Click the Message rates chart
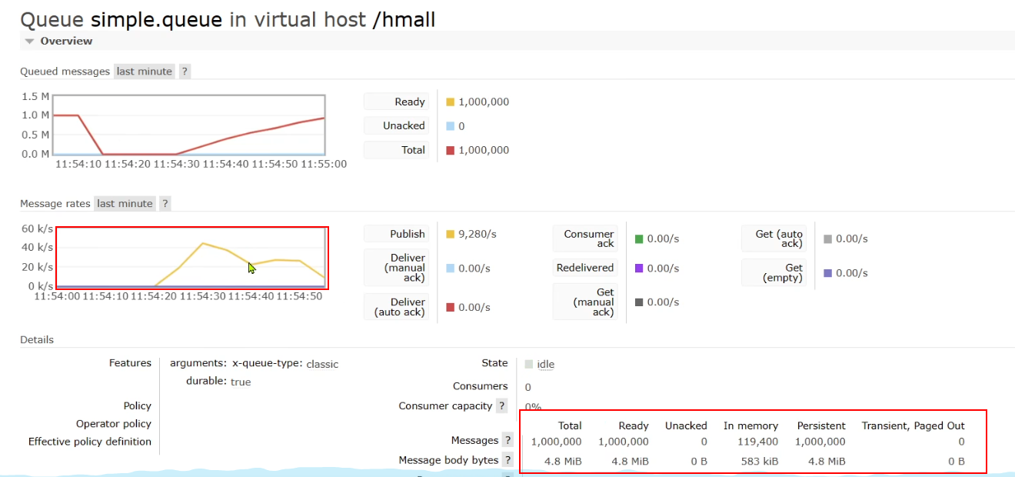This screenshot has width=1015, height=477. point(191,258)
